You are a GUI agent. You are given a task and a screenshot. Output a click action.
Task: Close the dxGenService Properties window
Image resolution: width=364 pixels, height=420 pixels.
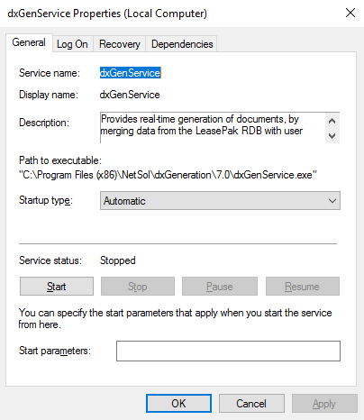click(x=350, y=13)
